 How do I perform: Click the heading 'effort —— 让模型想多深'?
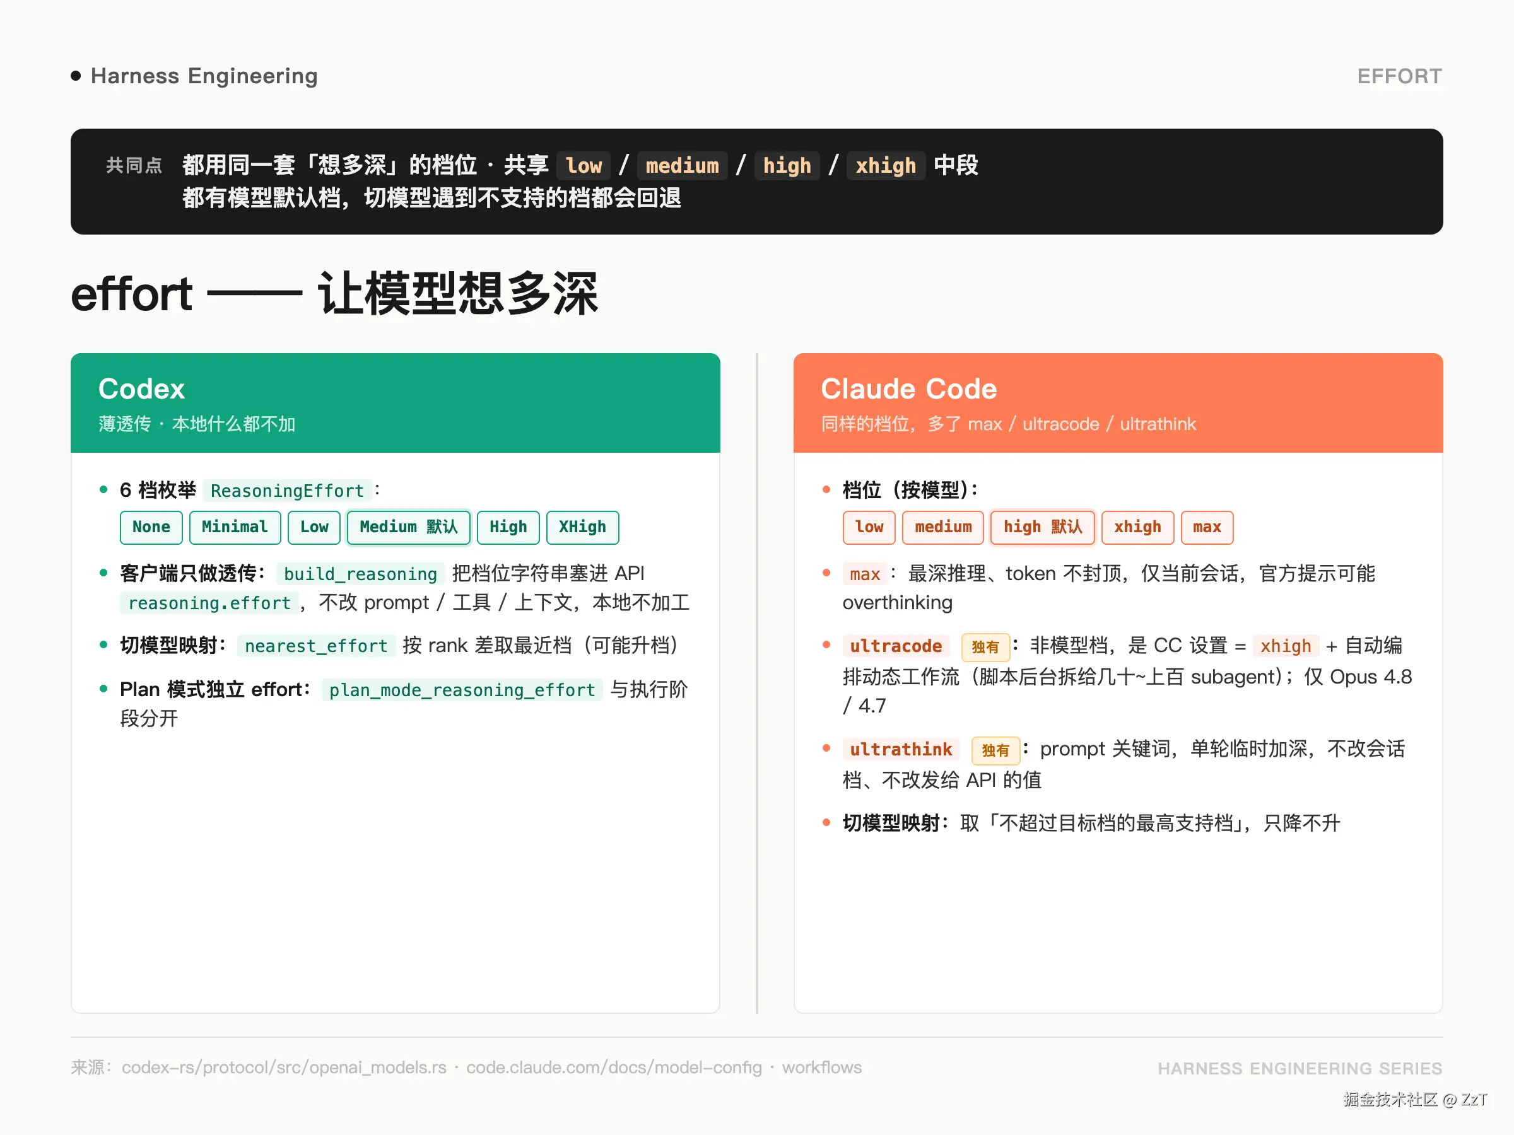tap(334, 293)
